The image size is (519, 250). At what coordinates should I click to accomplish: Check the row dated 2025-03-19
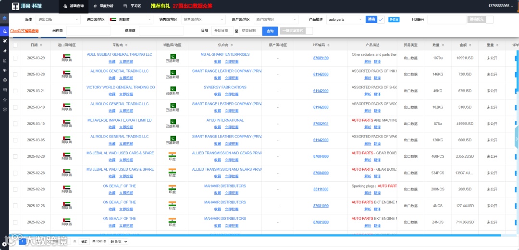15,107
